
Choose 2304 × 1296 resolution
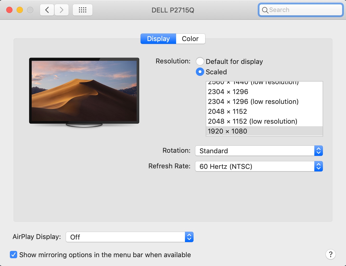point(228,92)
